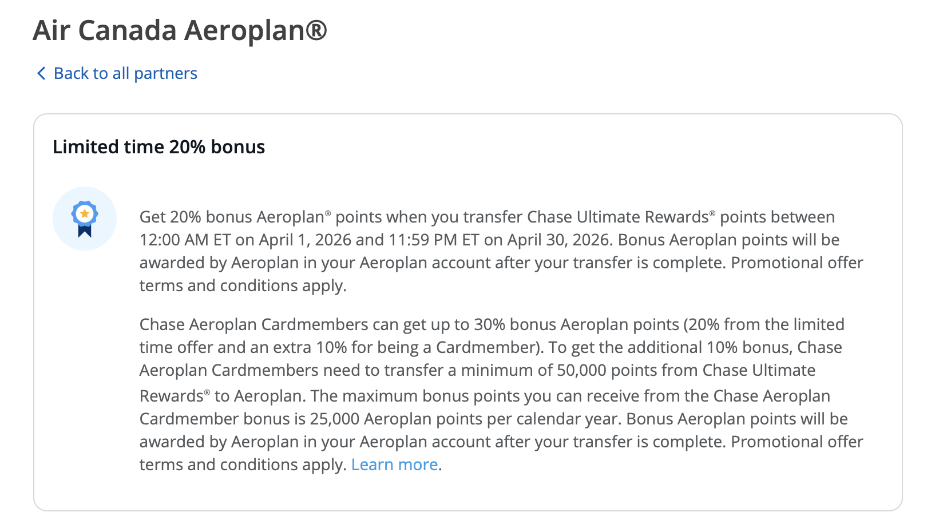Click "Chase Ultimate Rewards®" in the first paragraph
The width and height of the screenshot is (935, 524).
pos(620,217)
